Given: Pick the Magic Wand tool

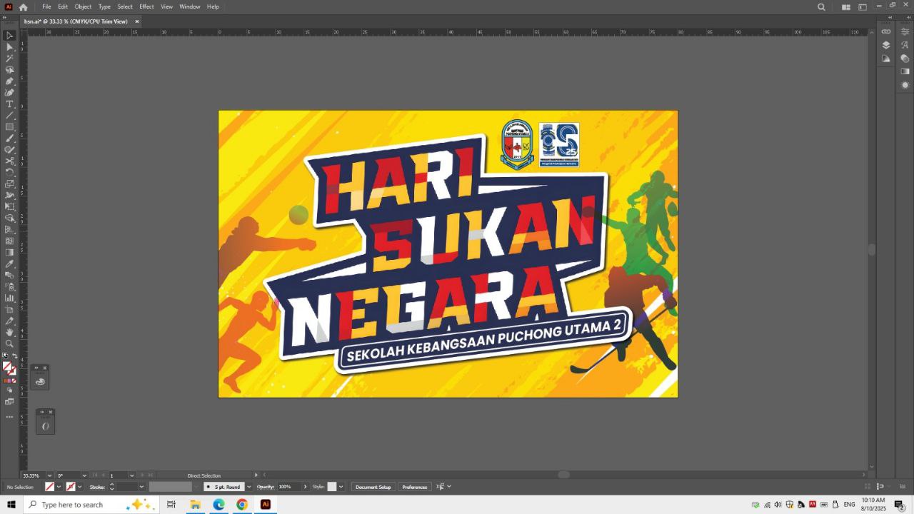Looking at the screenshot, I should 9,59.
